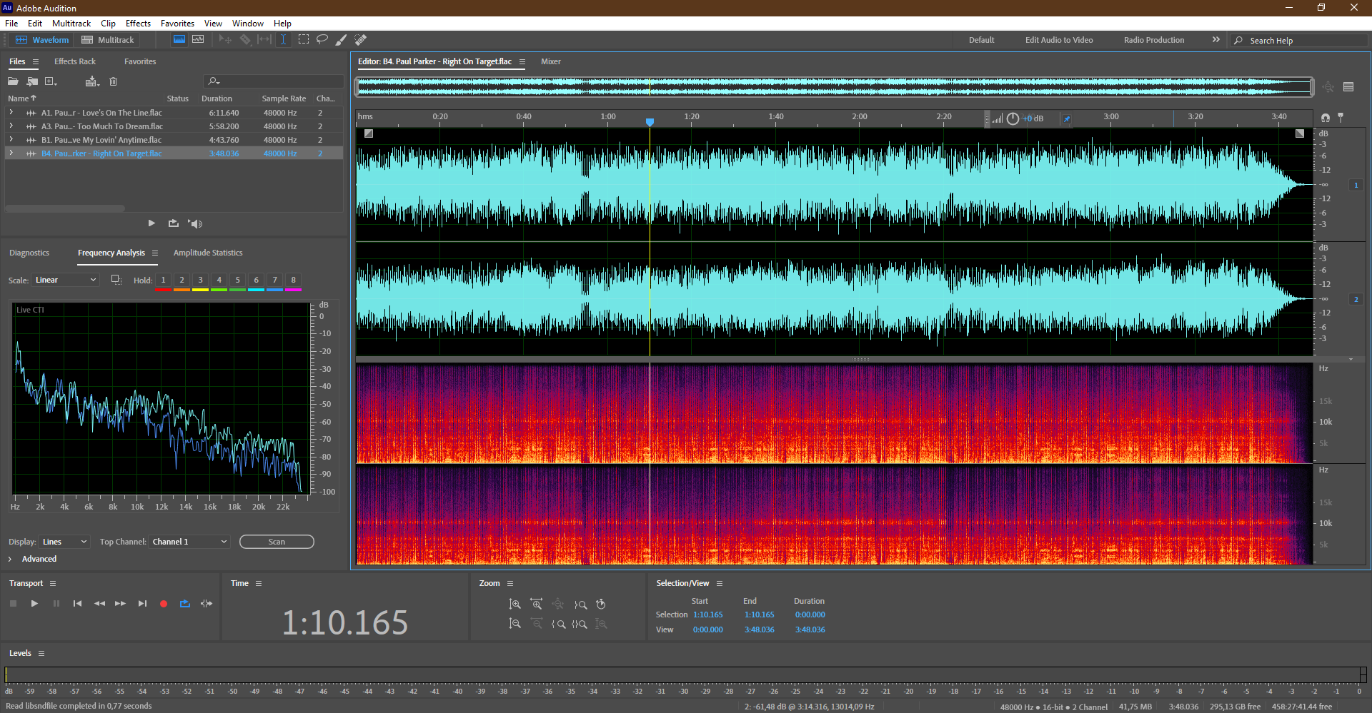Image resolution: width=1372 pixels, height=713 pixels.
Task: Toggle Loop Playback in Files panel
Action: (x=174, y=223)
